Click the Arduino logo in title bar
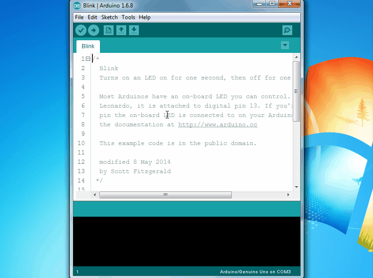Viewport: 373px width, 278px height. (x=77, y=5)
